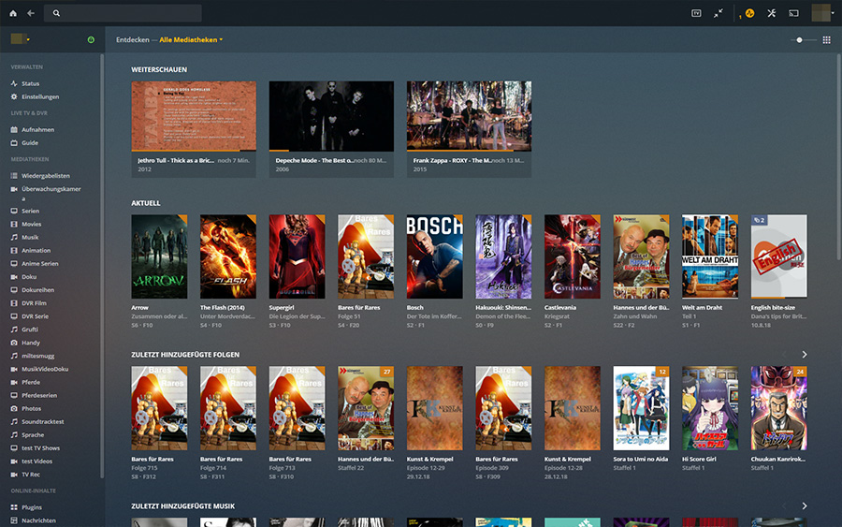This screenshot has width=842, height=527.
Task: Click the miltesmugg music icon
Action: click(x=14, y=356)
